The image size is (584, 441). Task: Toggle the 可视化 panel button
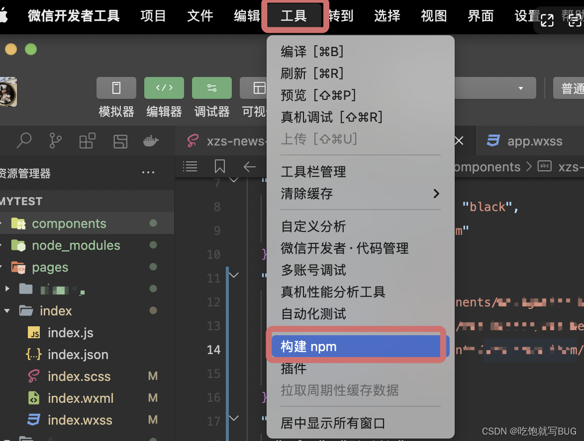tap(254, 88)
